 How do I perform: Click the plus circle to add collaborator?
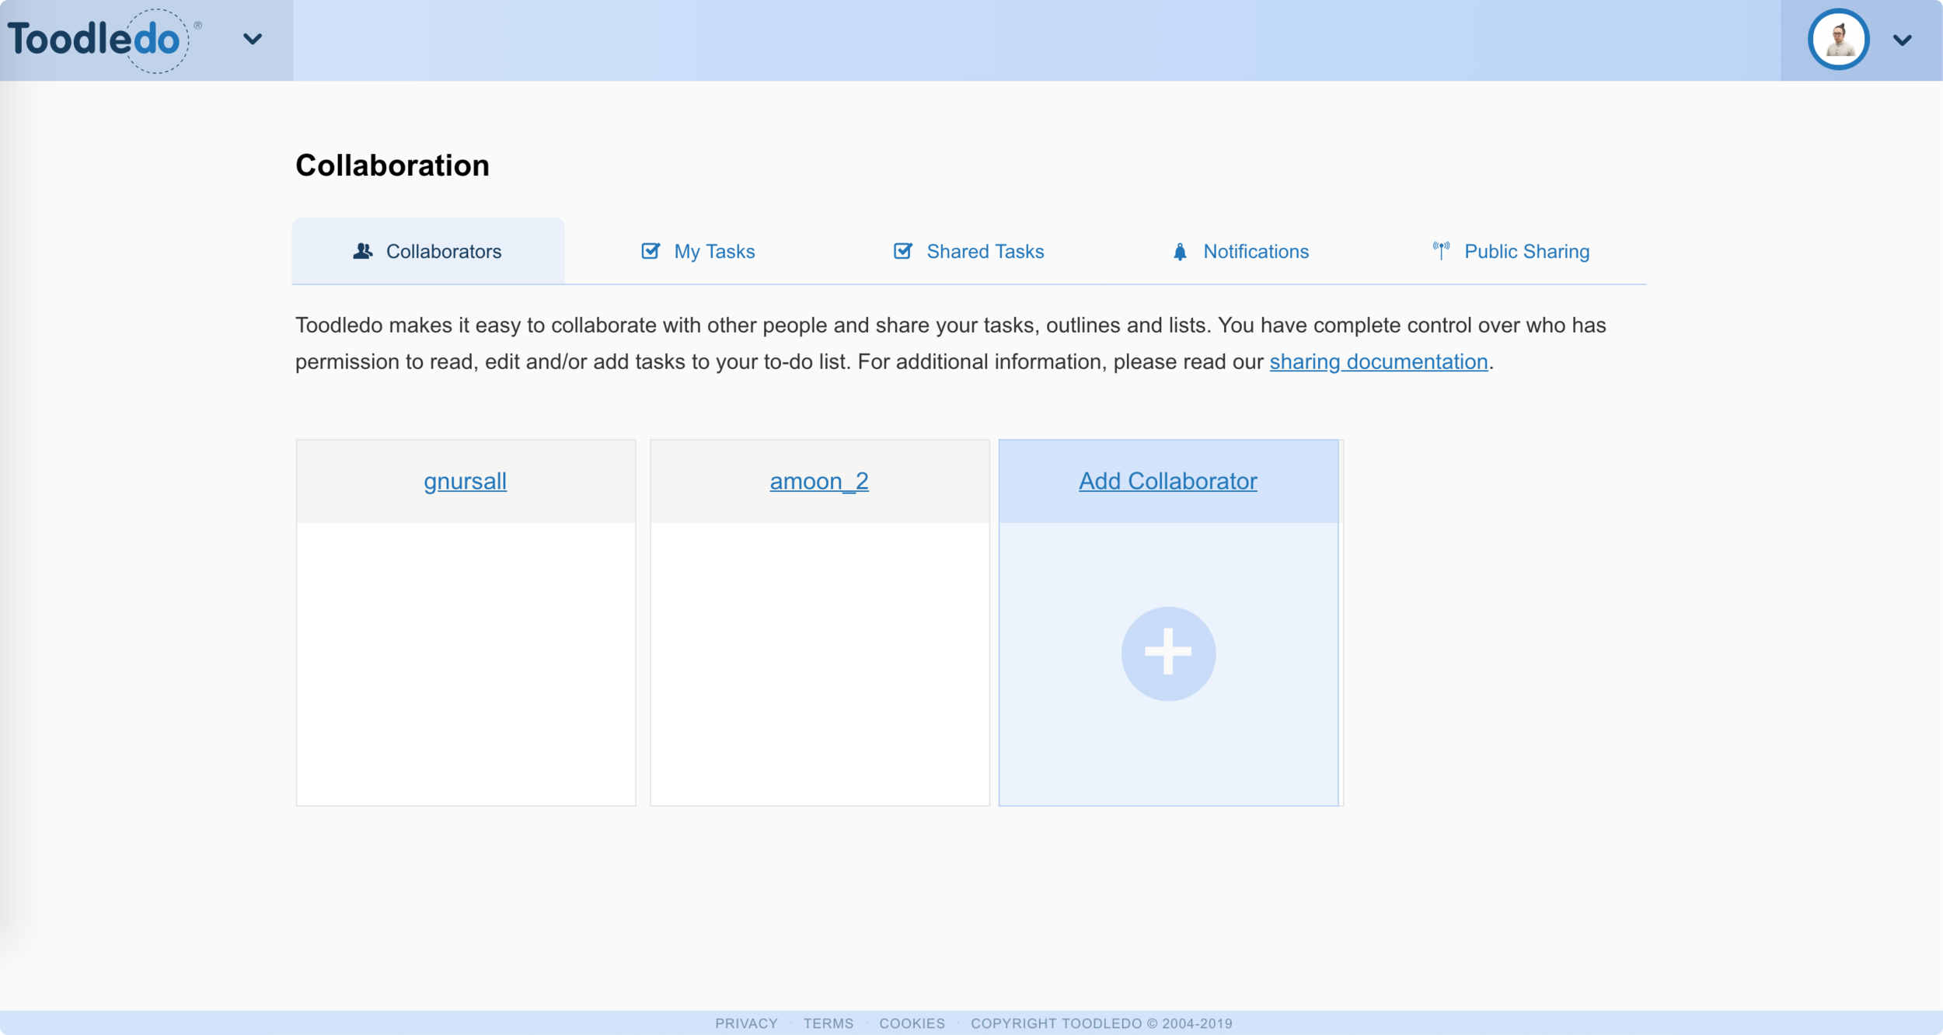click(1168, 653)
